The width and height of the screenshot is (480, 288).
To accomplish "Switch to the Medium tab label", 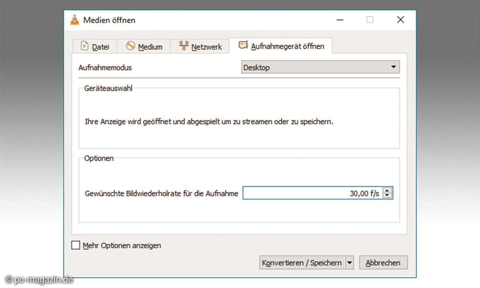I will [x=150, y=47].
